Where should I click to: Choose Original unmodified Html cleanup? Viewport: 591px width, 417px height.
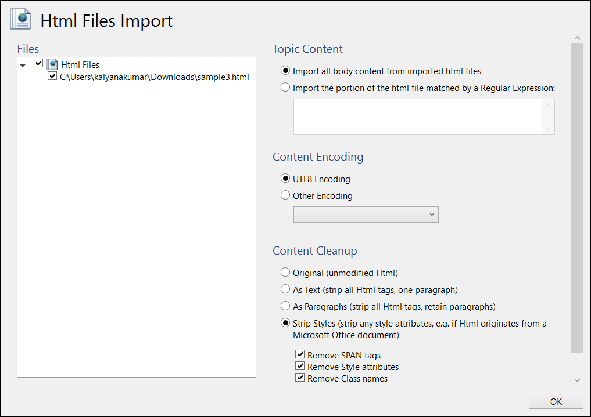[x=285, y=273]
